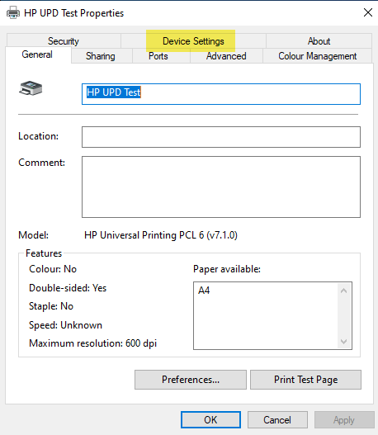The image size is (378, 435).
Task: Switch to the Device Settings tab
Action: [x=193, y=41]
